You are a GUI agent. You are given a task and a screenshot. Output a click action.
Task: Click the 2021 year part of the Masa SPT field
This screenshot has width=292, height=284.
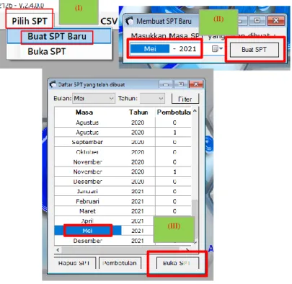(187, 49)
